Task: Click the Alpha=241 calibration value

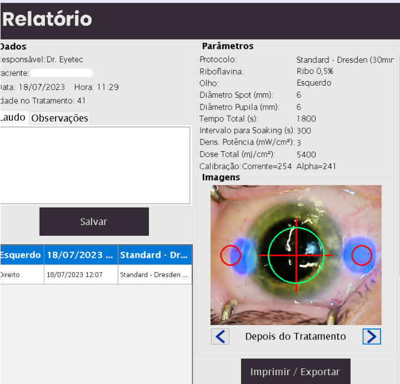Action: pyautogui.click(x=316, y=166)
